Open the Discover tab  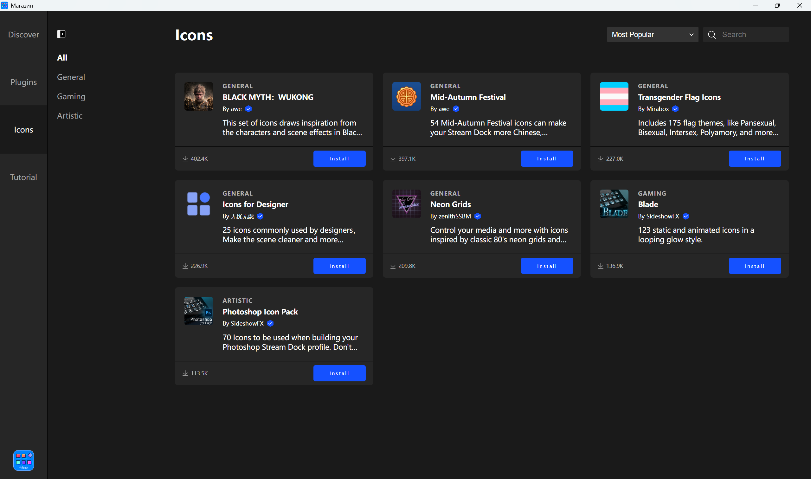[23, 35]
